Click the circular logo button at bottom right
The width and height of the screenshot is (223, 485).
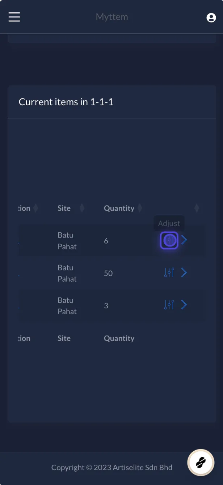tap(201, 462)
